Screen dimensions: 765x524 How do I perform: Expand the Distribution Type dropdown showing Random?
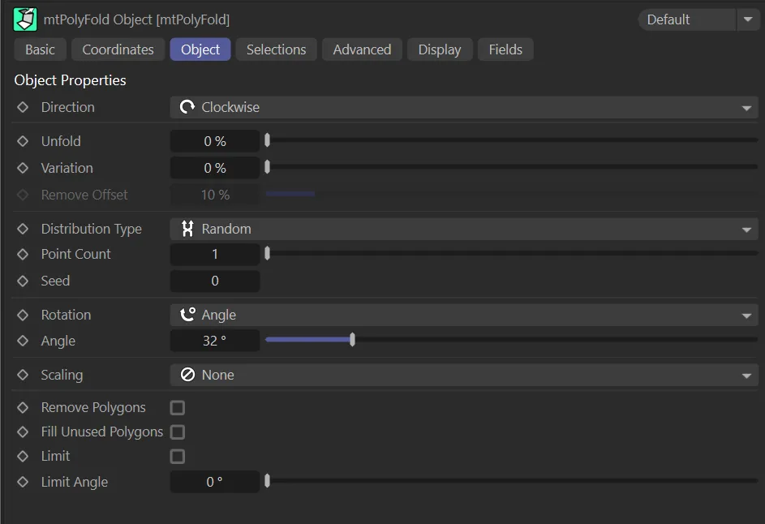(463, 229)
